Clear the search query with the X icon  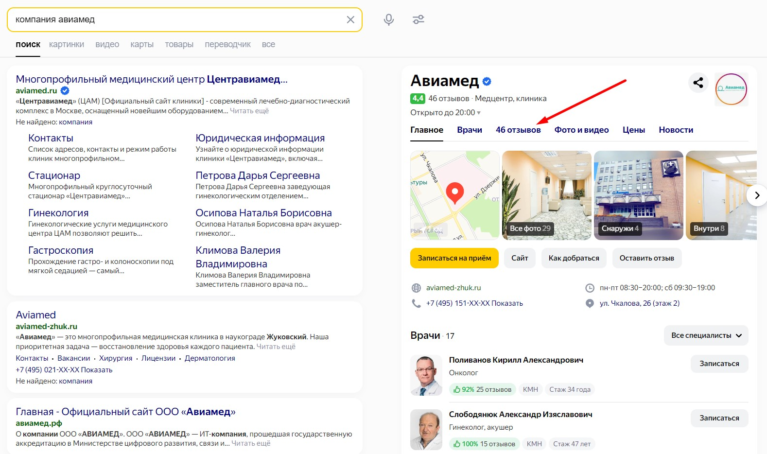pos(350,19)
